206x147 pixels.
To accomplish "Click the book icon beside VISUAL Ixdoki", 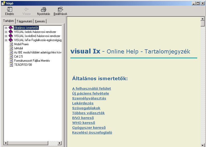I will tap(11, 32).
